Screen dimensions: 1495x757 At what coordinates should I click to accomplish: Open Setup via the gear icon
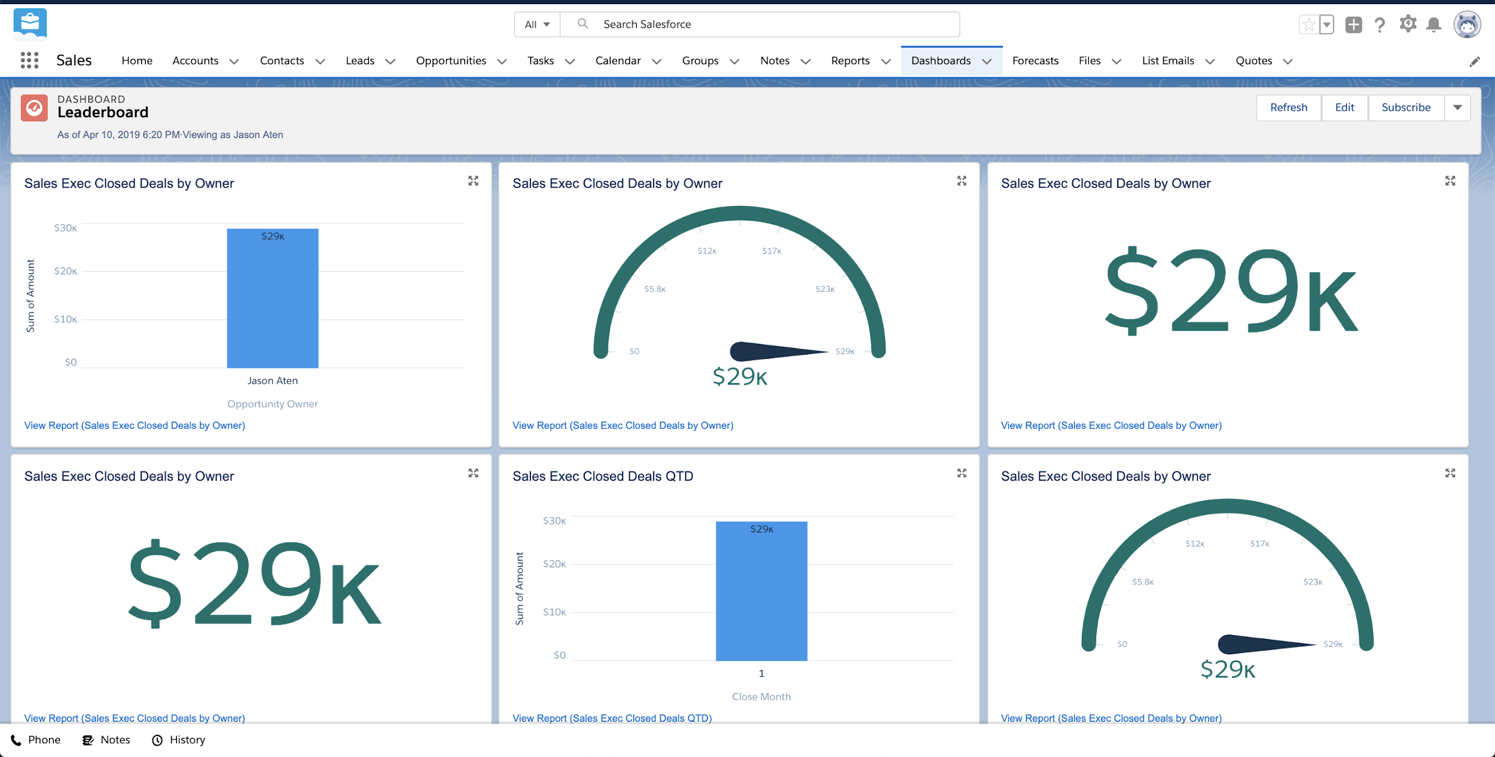tap(1408, 24)
